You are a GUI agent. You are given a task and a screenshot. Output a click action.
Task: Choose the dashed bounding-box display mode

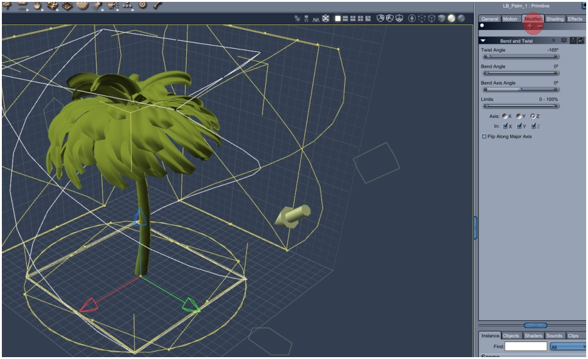pyautogui.click(x=422, y=18)
